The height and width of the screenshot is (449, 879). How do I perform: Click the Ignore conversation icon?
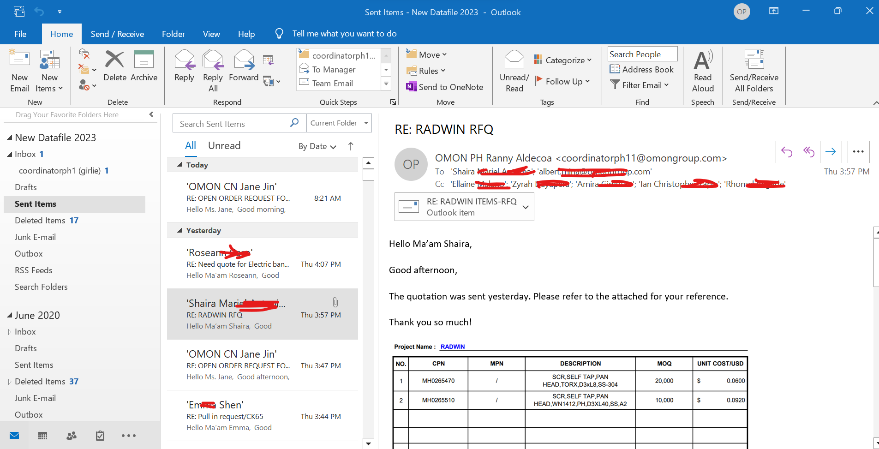click(x=84, y=54)
